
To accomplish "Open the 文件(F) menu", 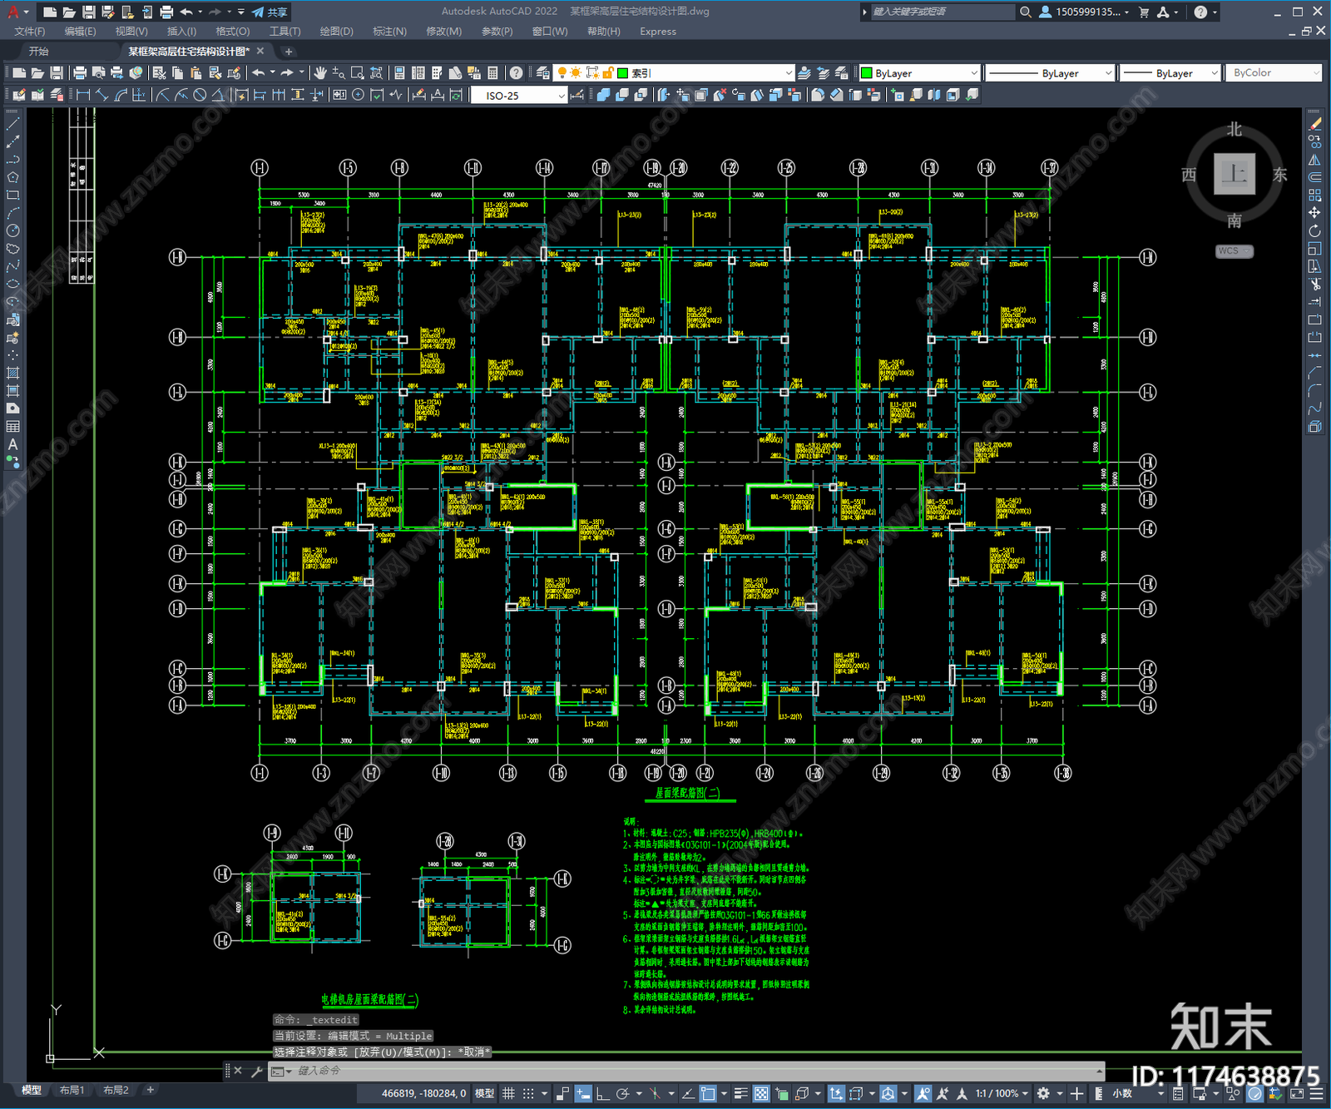I will (30, 32).
